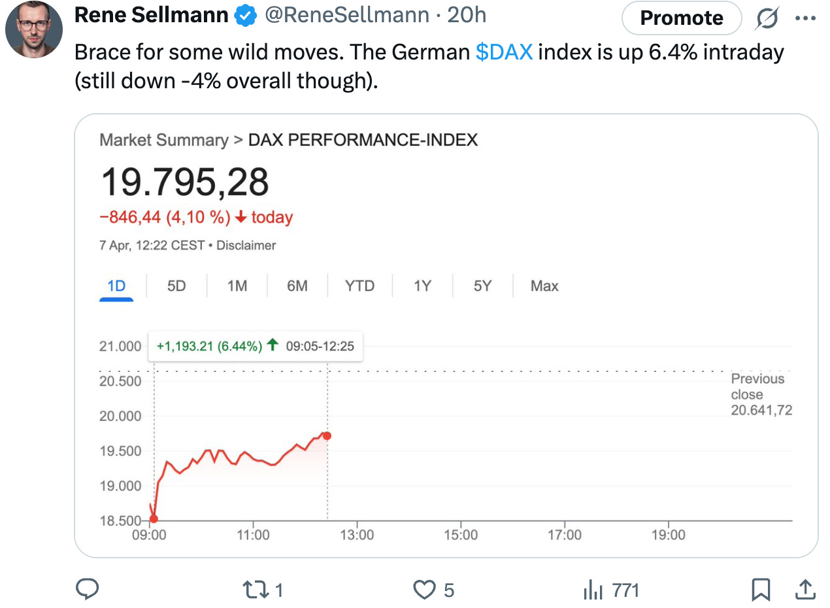This screenshot has height=608, width=830.
Task: Click the @ReneSellmann handle
Action: [346, 16]
